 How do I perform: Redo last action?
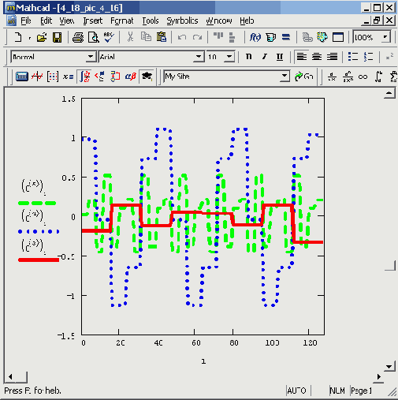197,37
